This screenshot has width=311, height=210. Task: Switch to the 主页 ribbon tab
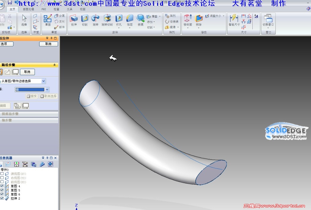click(12, 9)
